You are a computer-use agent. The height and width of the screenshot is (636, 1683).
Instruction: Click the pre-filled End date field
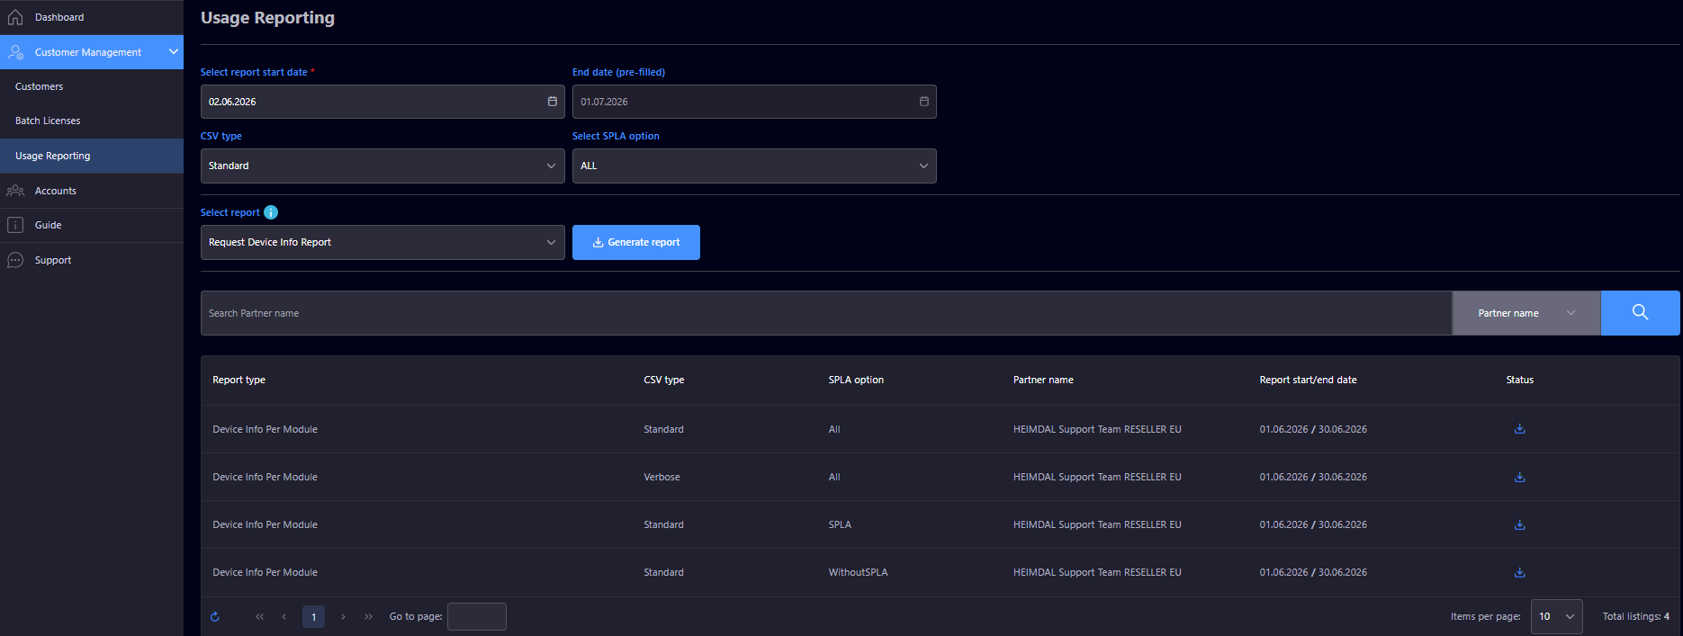click(754, 102)
